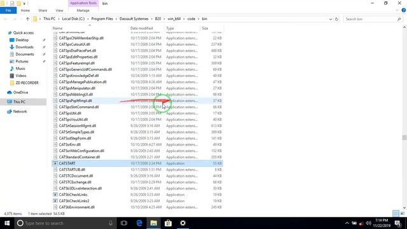407x229 pixels.
Task: Click the volume icon in system tray
Action: click(x=369, y=223)
